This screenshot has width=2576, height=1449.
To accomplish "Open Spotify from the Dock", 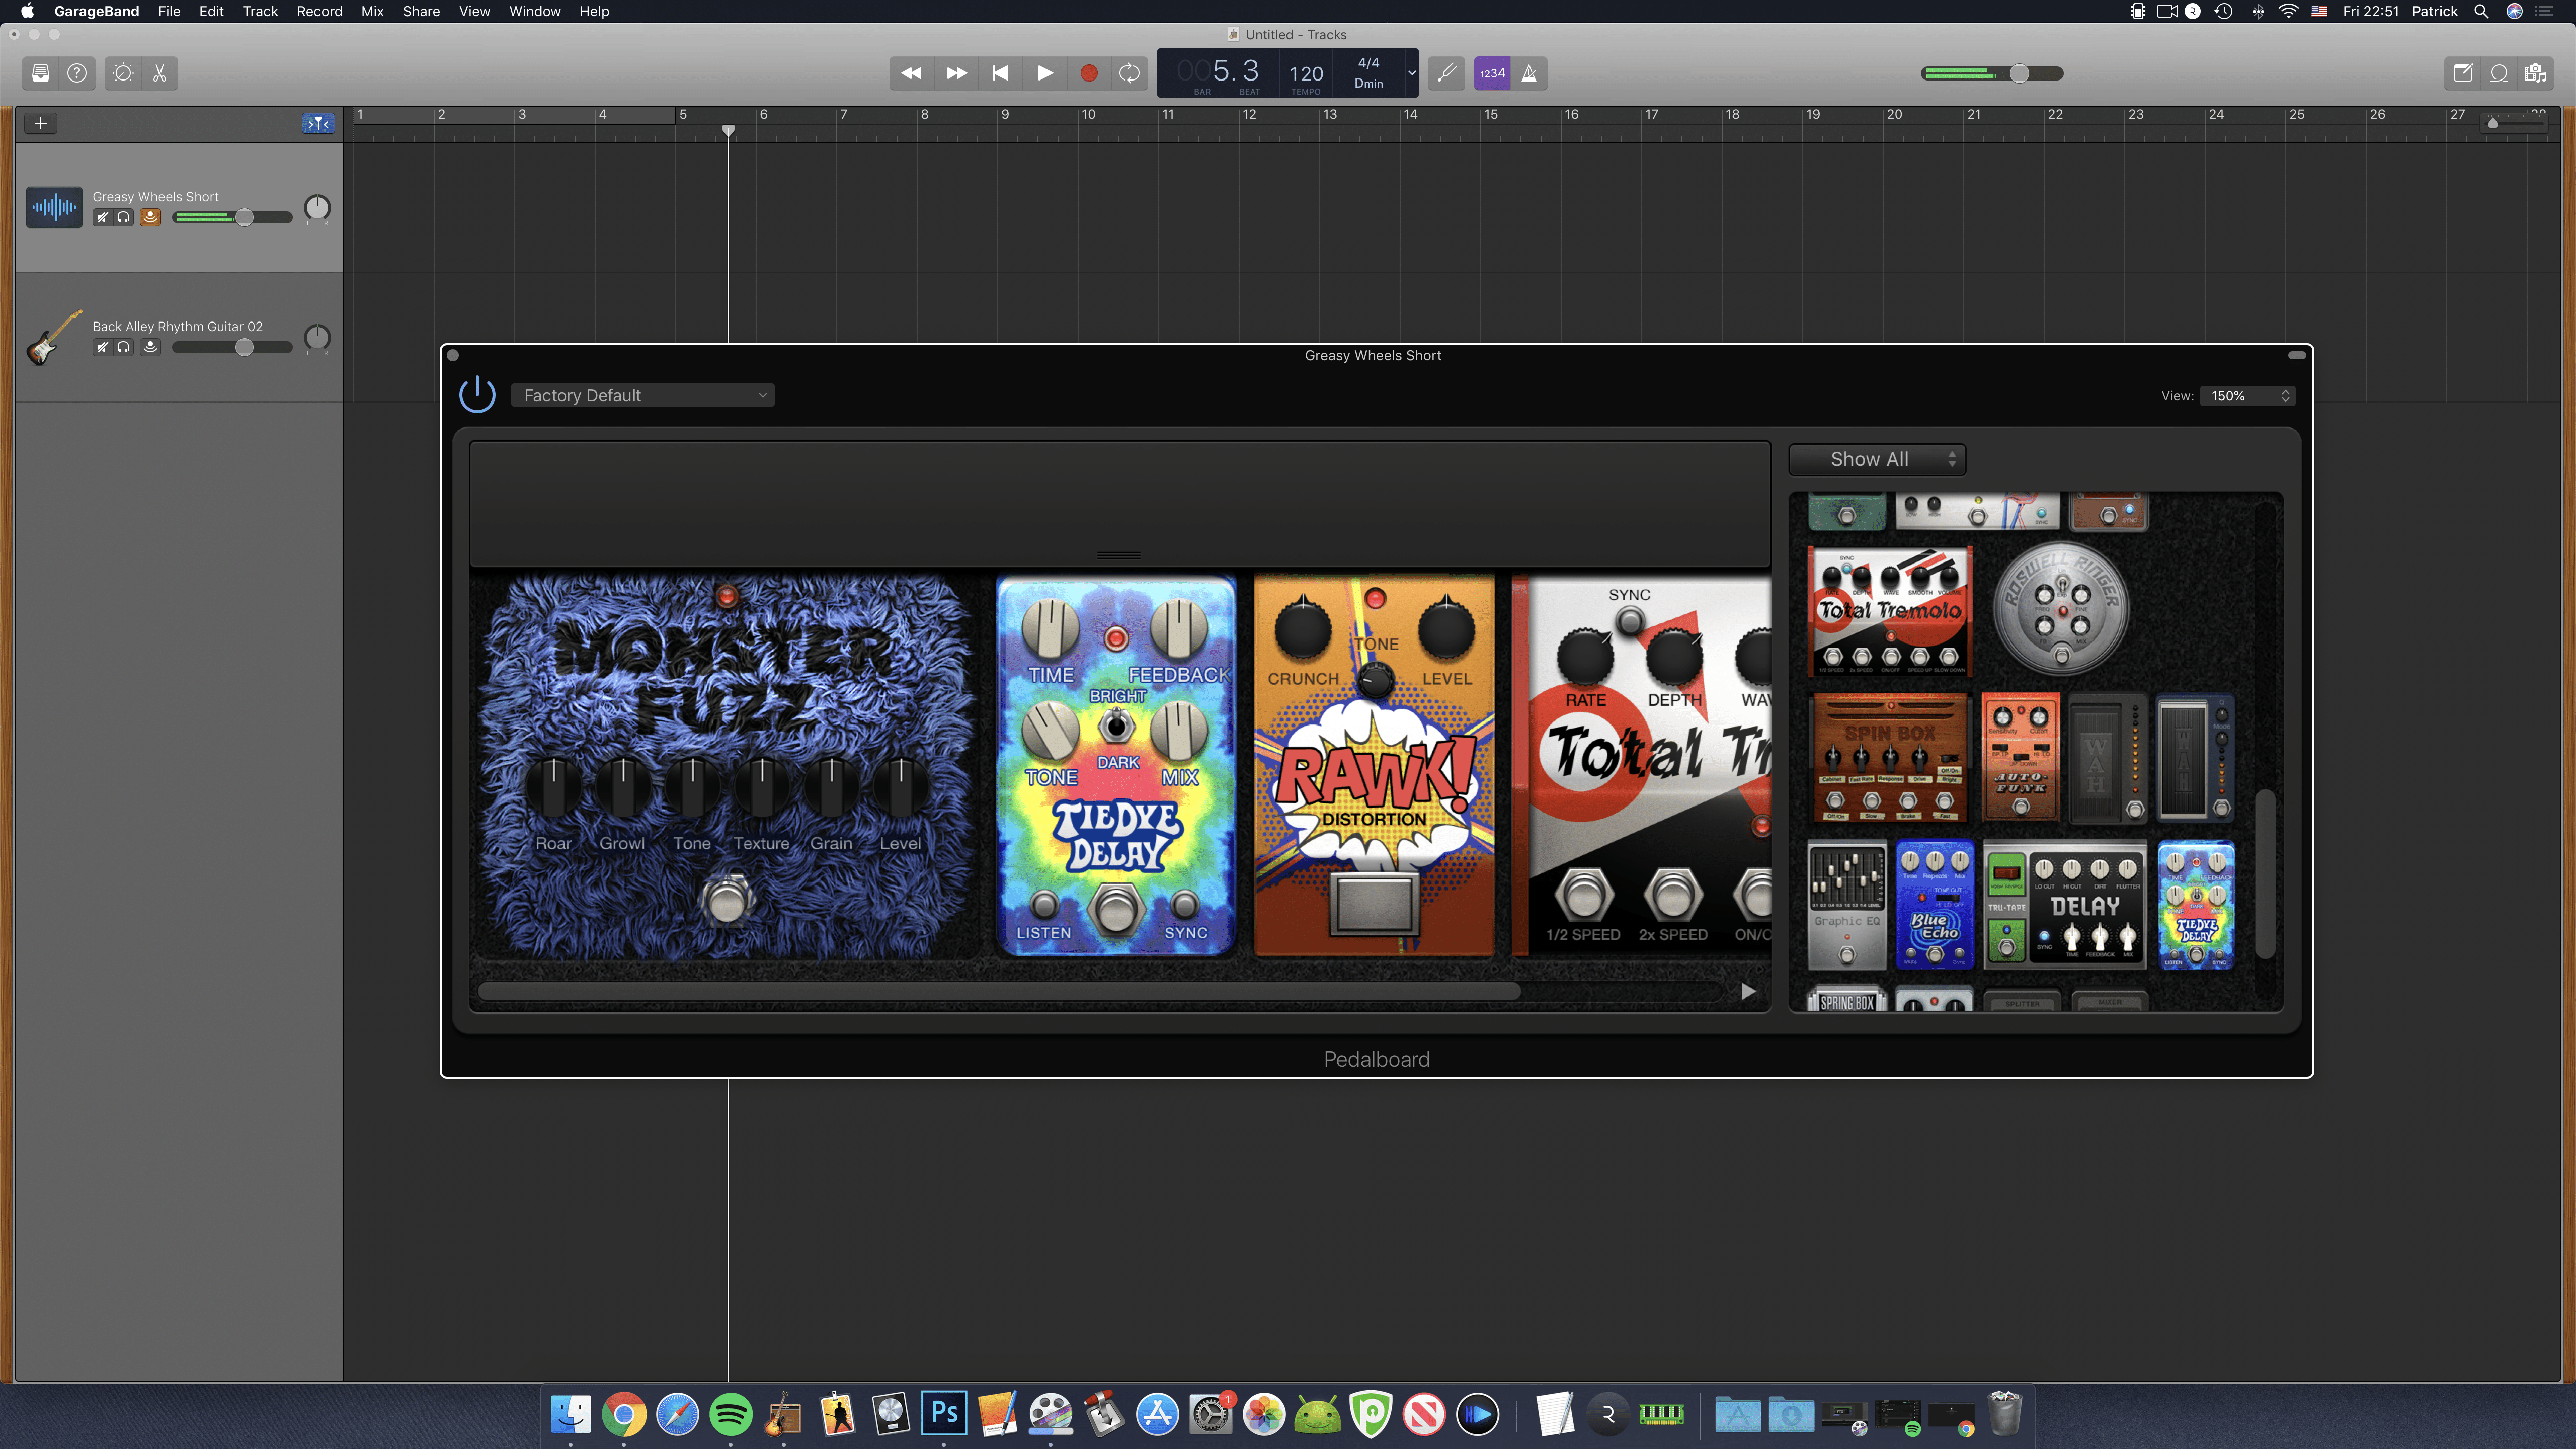I will tap(731, 1414).
